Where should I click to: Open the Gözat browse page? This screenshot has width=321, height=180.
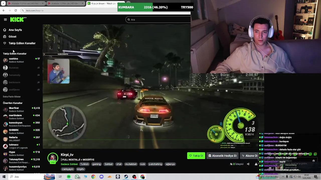point(13,36)
